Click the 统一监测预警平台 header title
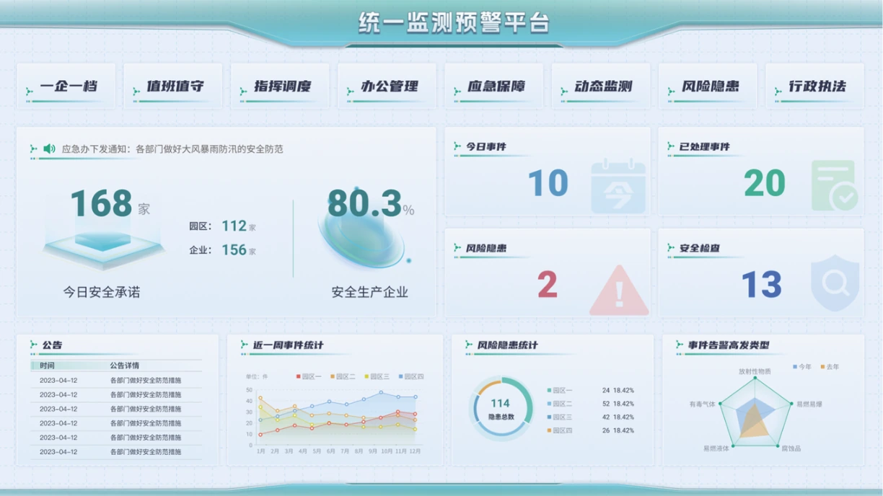The image size is (883, 496). tap(454, 22)
